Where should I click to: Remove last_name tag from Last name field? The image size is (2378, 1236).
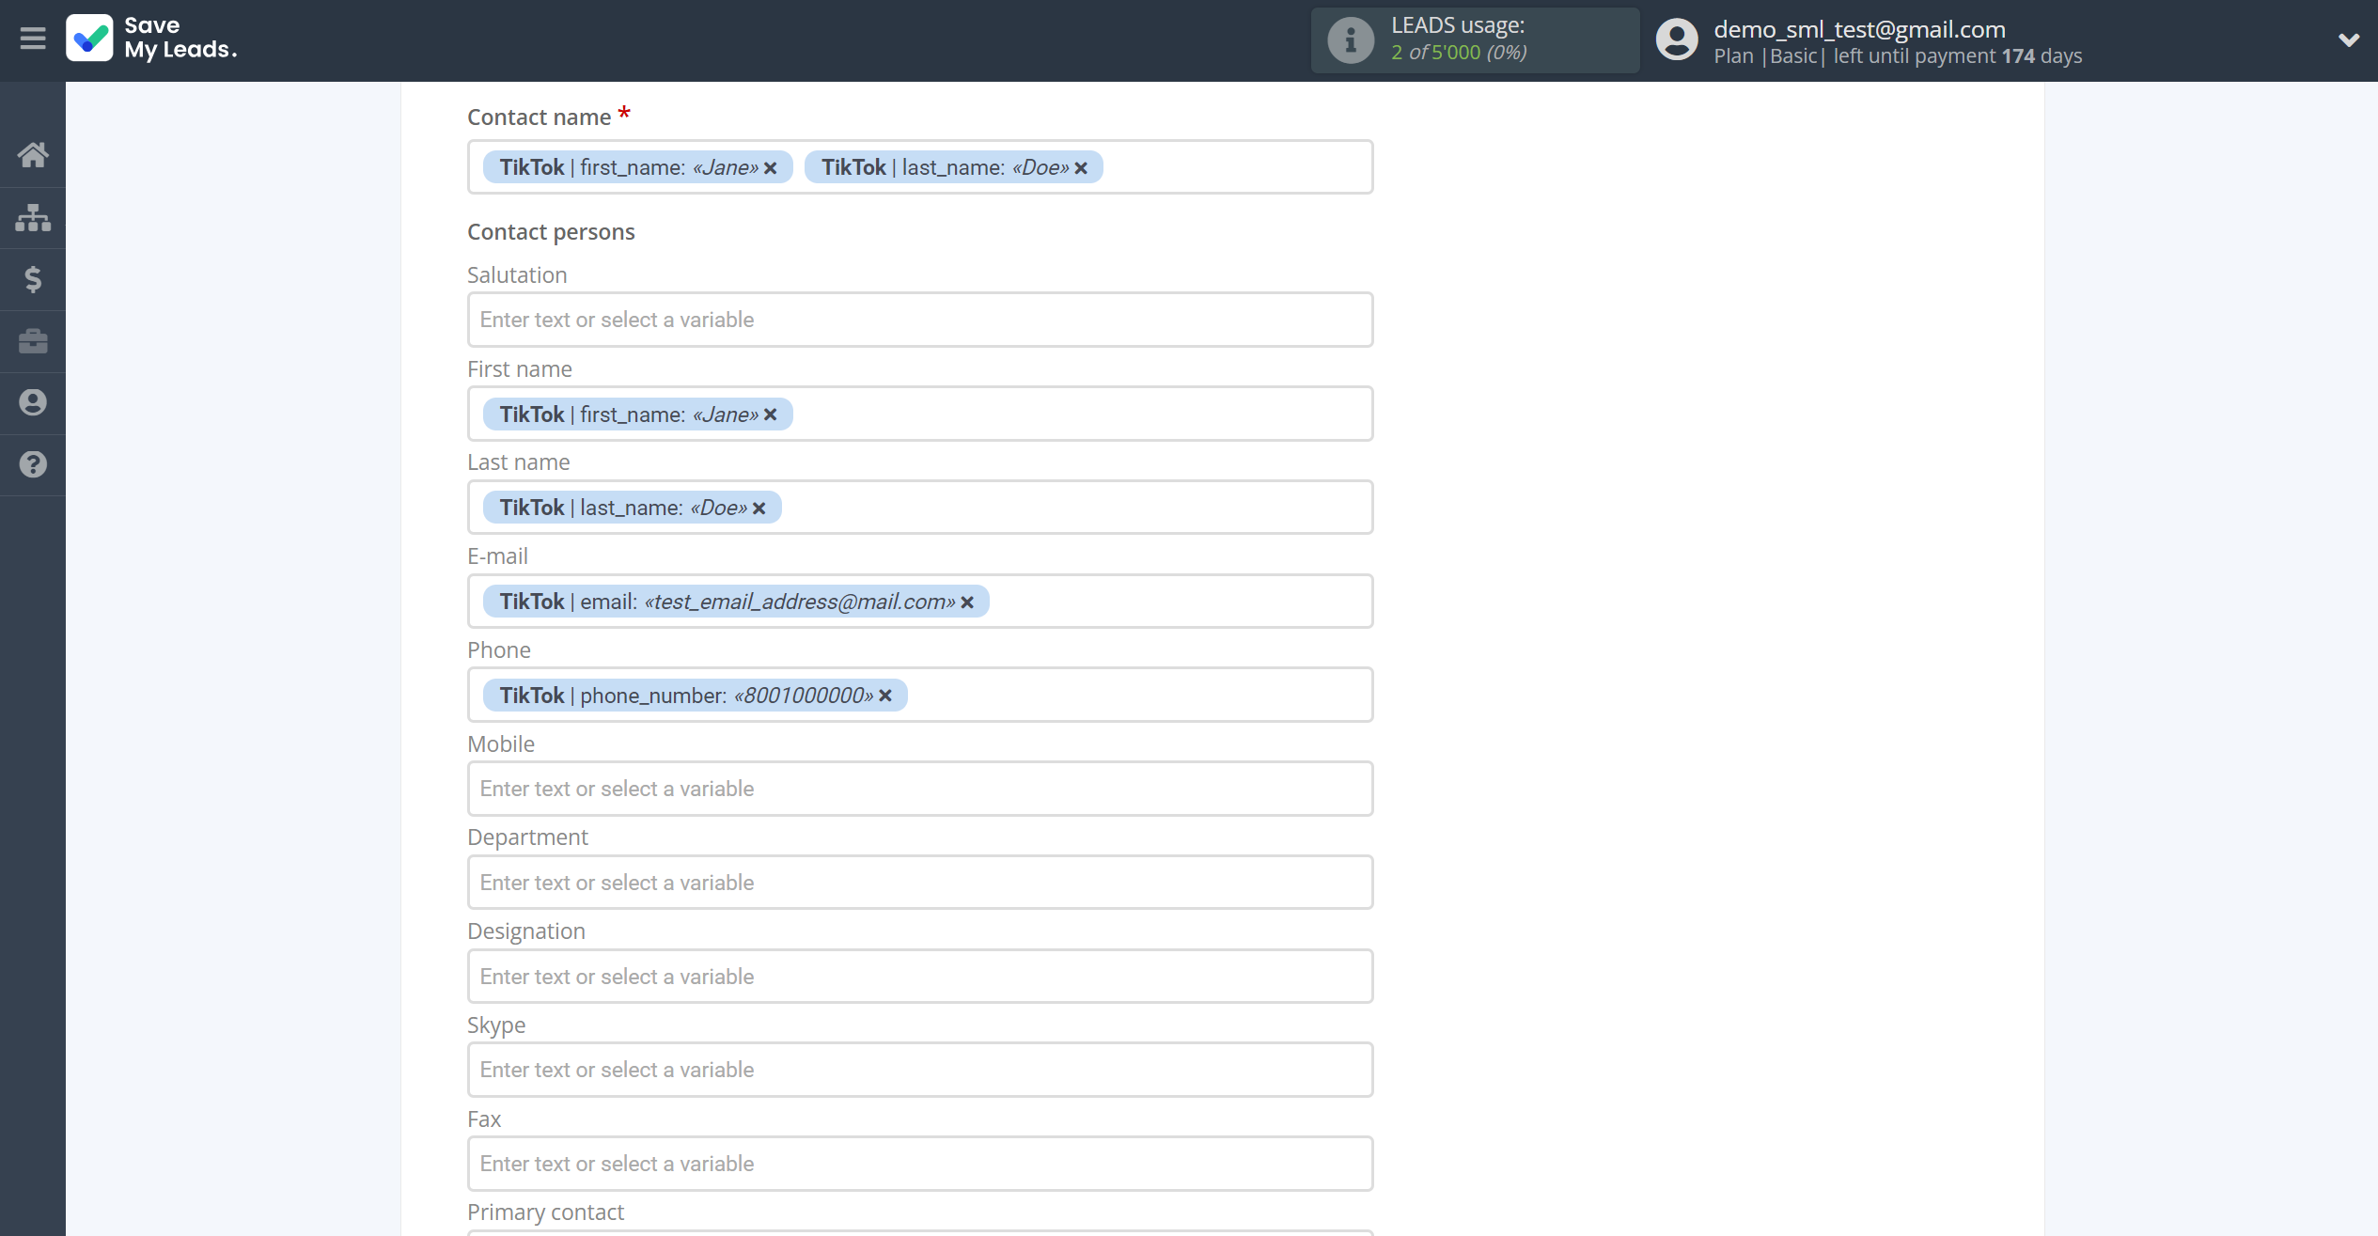click(759, 508)
